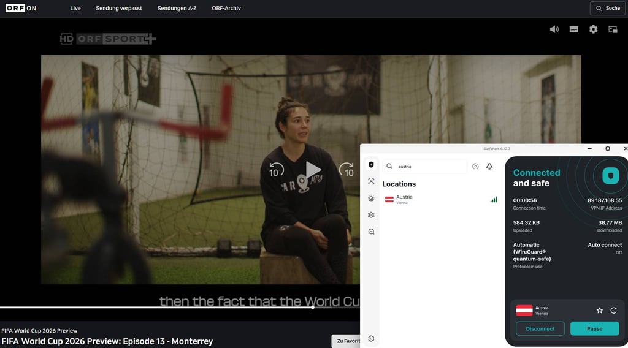Open Surfshark Search icon in sidebar
The width and height of the screenshot is (628, 348).
click(x=371, y=232)
